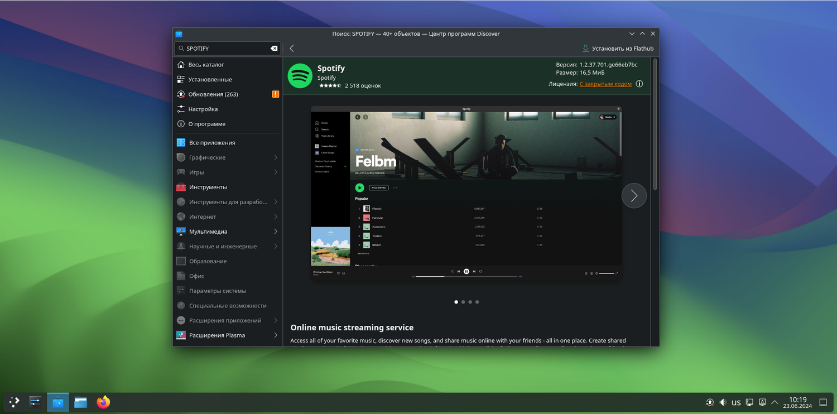837x414 pixels.
Task: Jump to the second screenshot carousel dot
Action: click(463, 302)
